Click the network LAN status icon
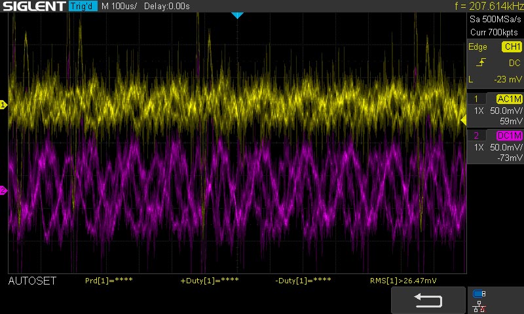Screen dimensions: 524x314 (479, 306)
